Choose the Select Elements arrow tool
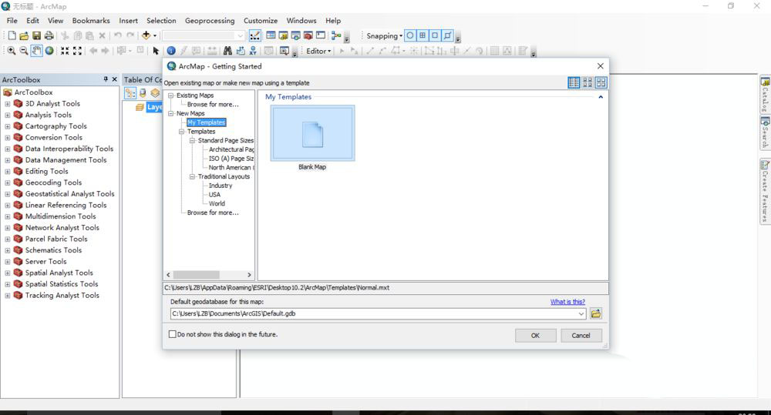The height and width of the screenshot is (415, 771). pyautogui.click(x=156, y=51)
